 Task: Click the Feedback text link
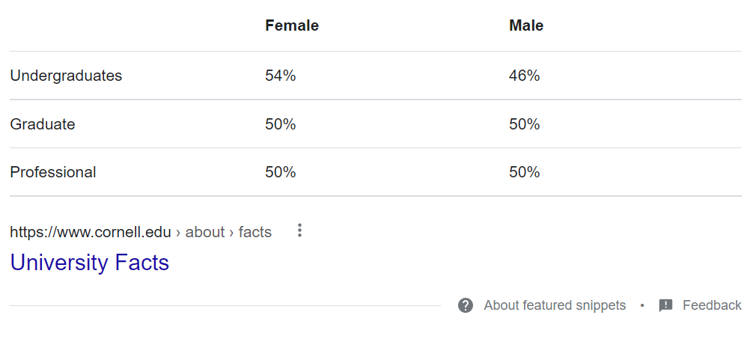712,305
